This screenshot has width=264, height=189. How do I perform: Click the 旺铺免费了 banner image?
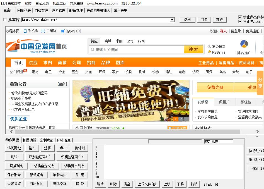131,101
